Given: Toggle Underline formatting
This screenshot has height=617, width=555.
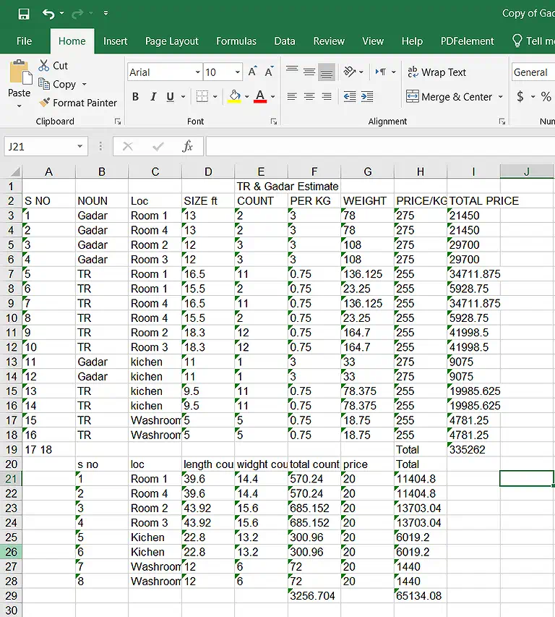Looking at the screenshot, I should 171,96.
